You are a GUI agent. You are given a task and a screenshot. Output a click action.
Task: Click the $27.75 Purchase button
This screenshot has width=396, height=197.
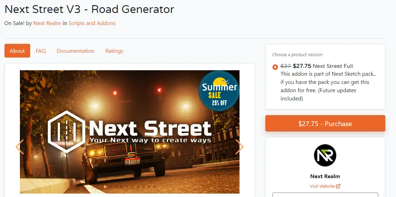[325, 124]
